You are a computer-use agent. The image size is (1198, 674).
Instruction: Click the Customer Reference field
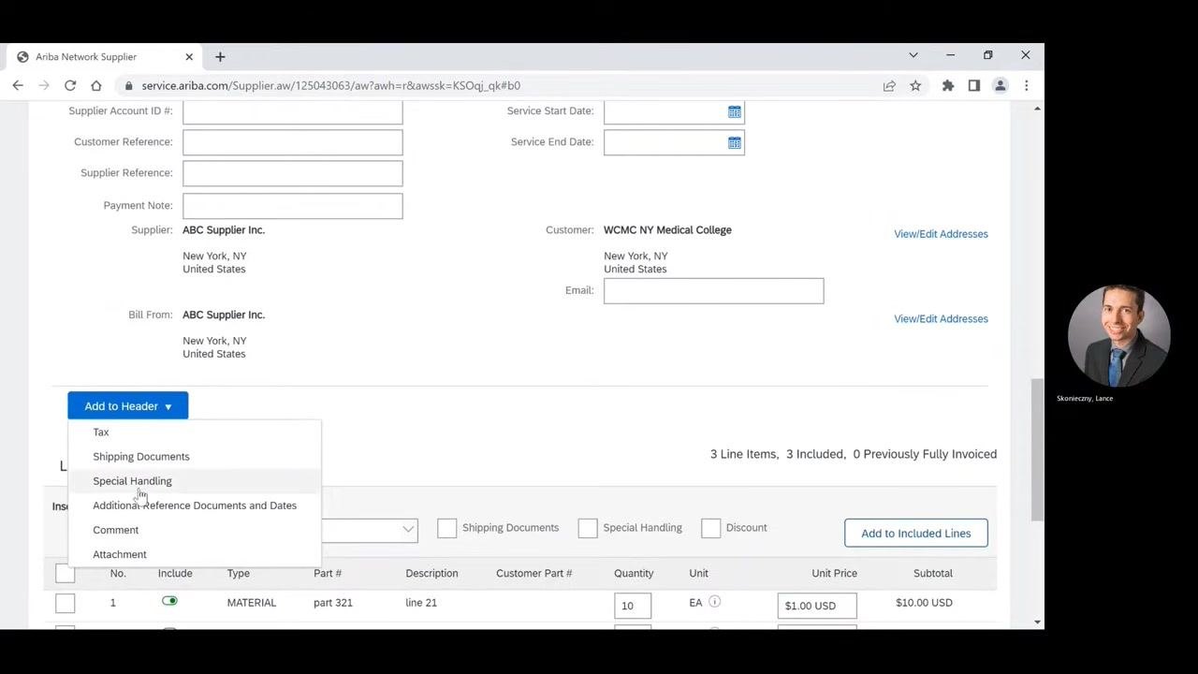[293, 142]
